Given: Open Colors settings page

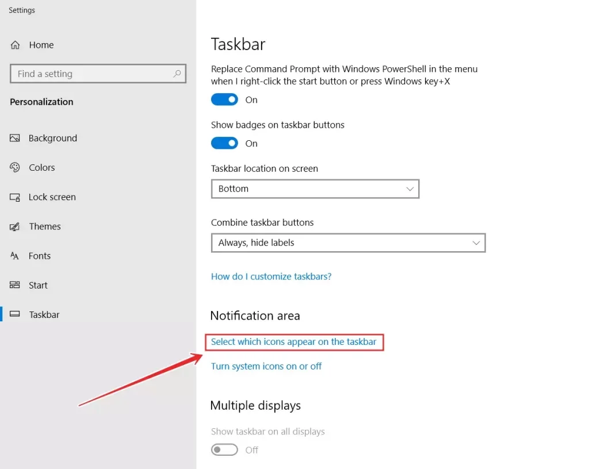Looking at the screenshot, I should tap(41, 167).
